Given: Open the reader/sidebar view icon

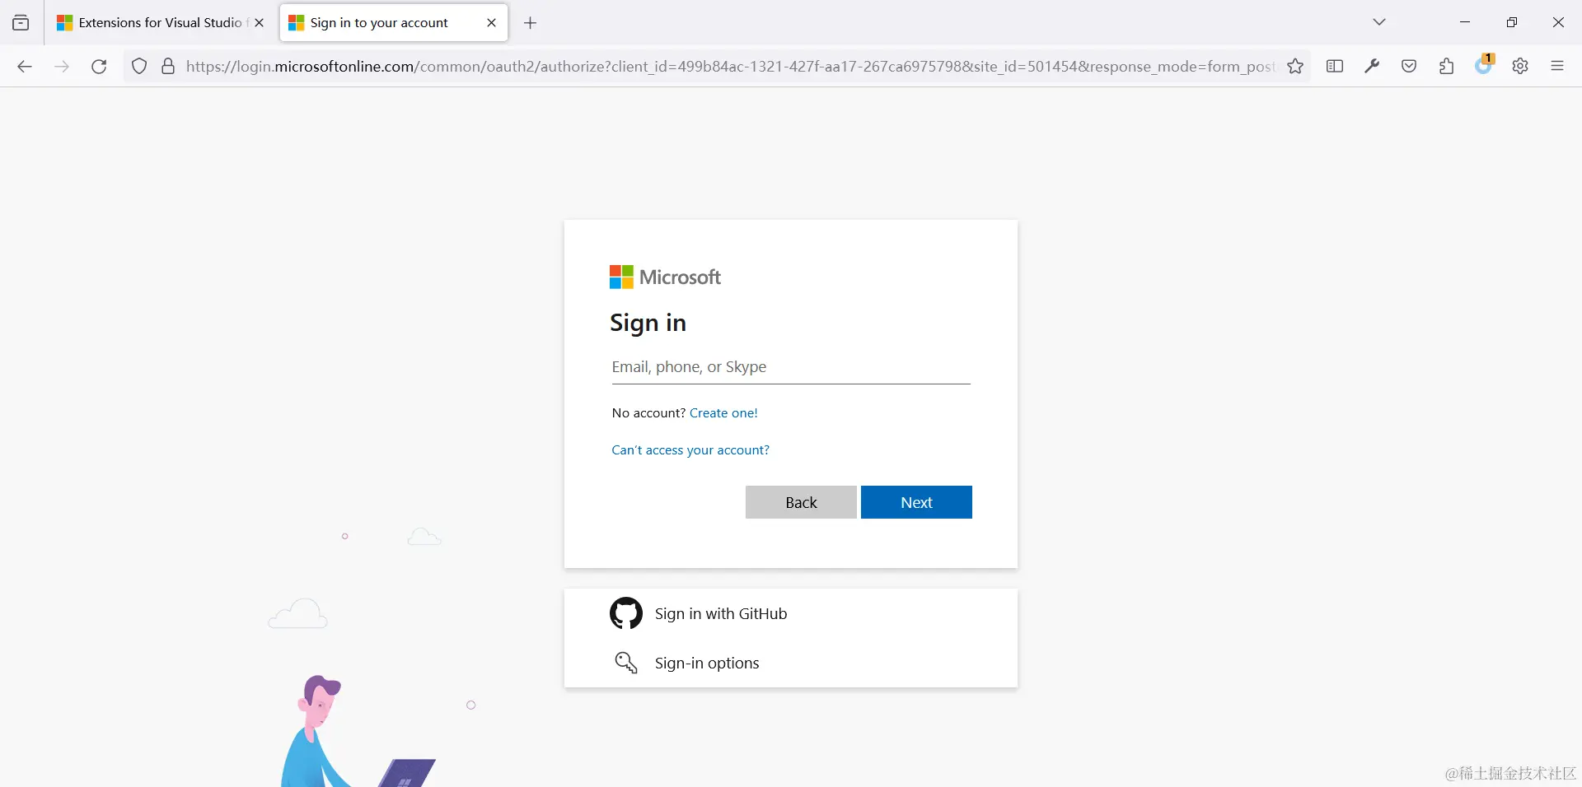Looking at the screenshot, I should pos(1335,67).
